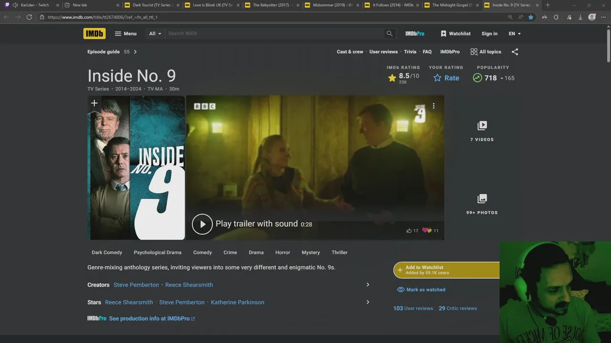611x343 pixels.
Task: Open Cast & crew
Action: (x=350, y=51)
